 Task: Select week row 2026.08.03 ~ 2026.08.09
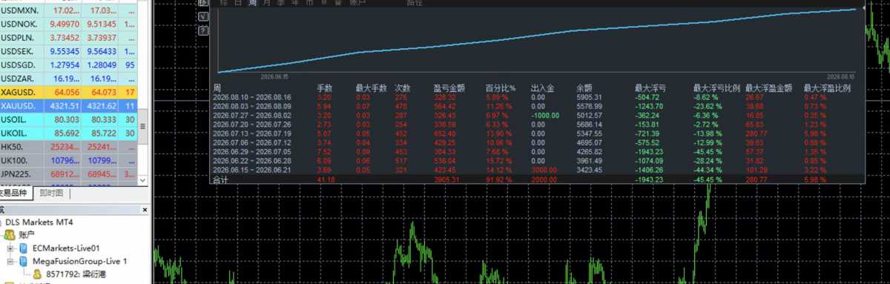(538, 106)
